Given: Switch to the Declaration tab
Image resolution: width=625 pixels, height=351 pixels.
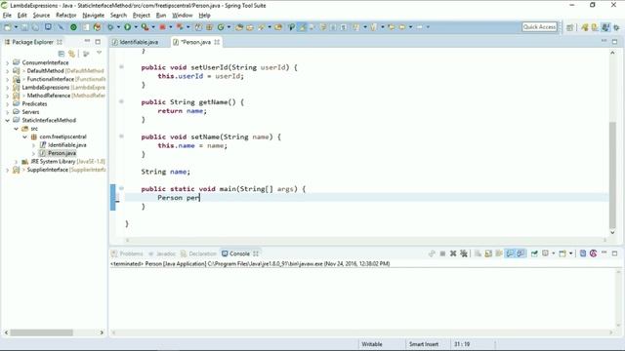Looking at the screenshot, I should click(198, 253).
